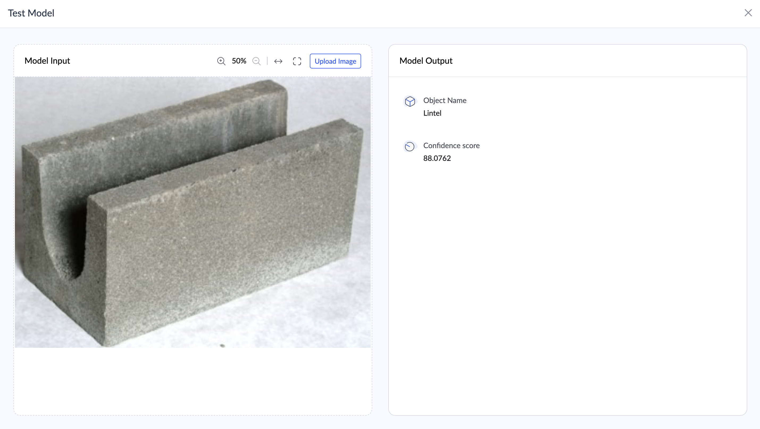760x429 pixels.
Task: Click the 50% zoom level value
Action: coord(239,61)
